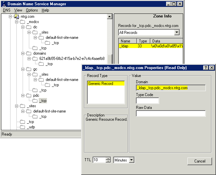Increase TTL value with spinner up arrow
The width and height of the screenshot is (216, 175).
coord(108,159)
